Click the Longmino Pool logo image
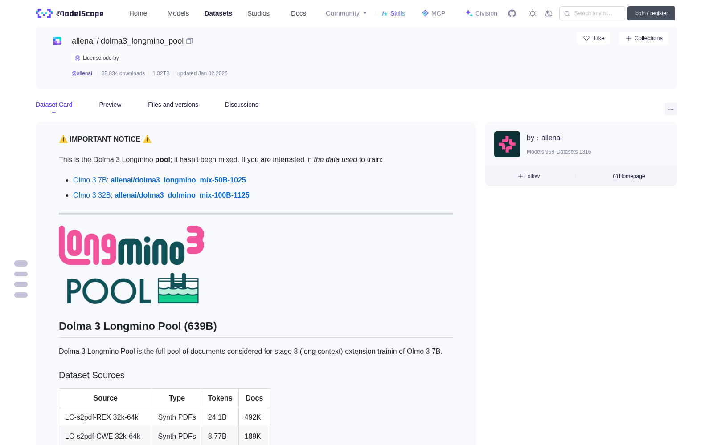This screenshot has height=445, width=713. (131, 265)
